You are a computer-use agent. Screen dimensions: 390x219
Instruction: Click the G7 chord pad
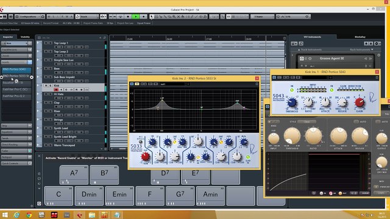pos(180,196)
